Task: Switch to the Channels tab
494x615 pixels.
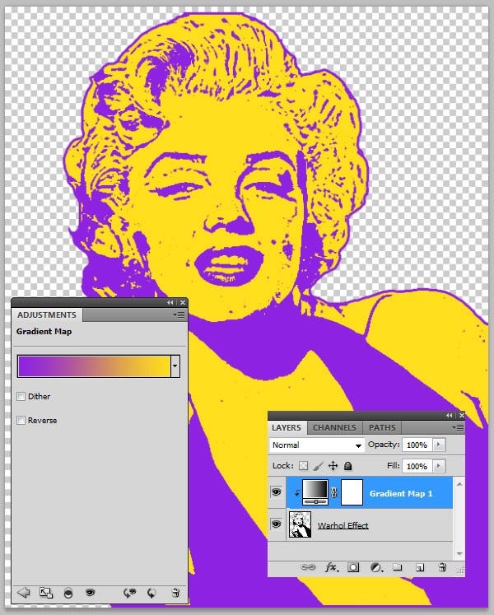Action: click(x=334, y=427)
